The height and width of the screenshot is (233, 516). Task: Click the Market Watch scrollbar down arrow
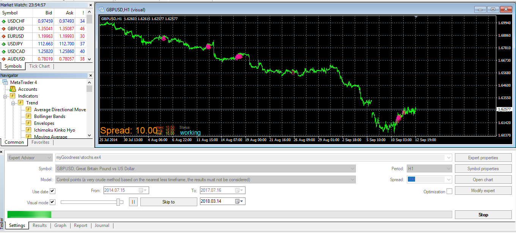click(90, 59)
